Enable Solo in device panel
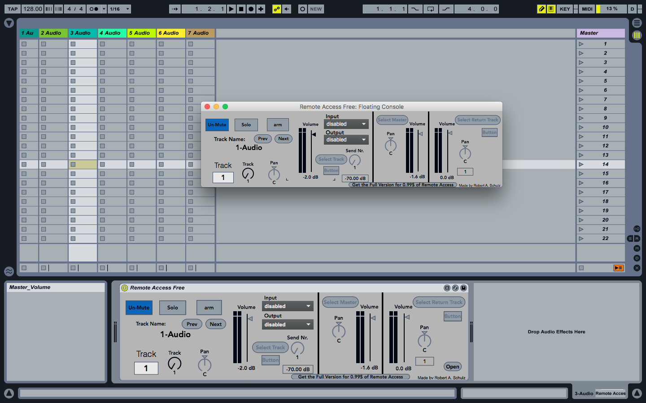The image size is (646, 403). [x=173, y=308]
